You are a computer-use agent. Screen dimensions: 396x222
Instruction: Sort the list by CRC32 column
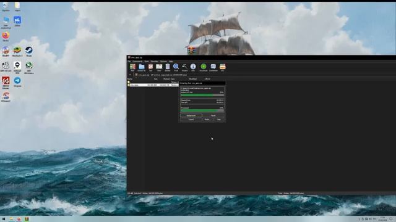(x=207, y=79)
